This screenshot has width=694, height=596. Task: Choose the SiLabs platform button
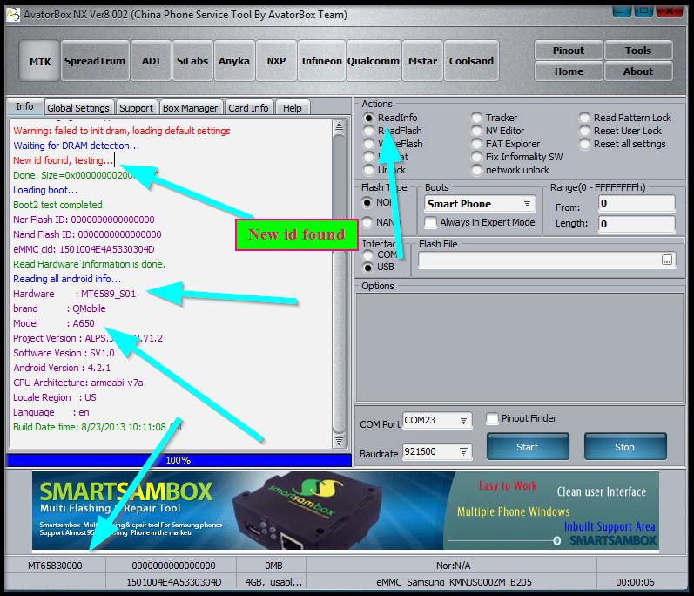point(192,61)
